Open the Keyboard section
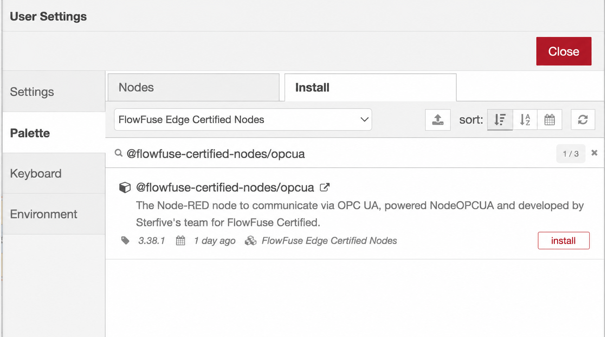605x337 pixels. coord(54,174)
